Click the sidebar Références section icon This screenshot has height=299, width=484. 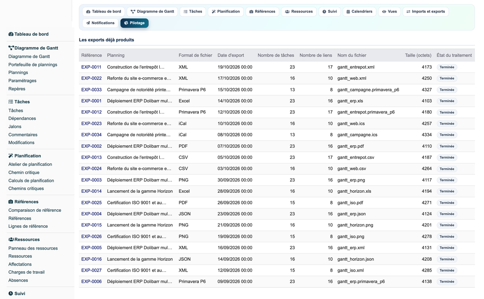click(11, 202)
